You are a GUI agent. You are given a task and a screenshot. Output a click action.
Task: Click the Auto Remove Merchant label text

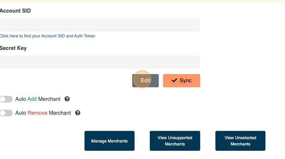43,113
